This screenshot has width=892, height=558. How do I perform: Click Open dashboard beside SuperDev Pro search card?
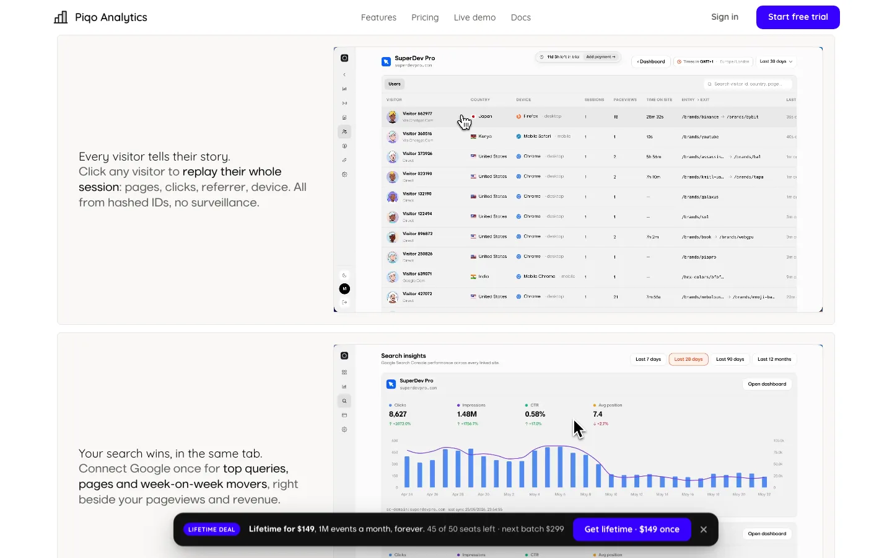pos(767,384)
